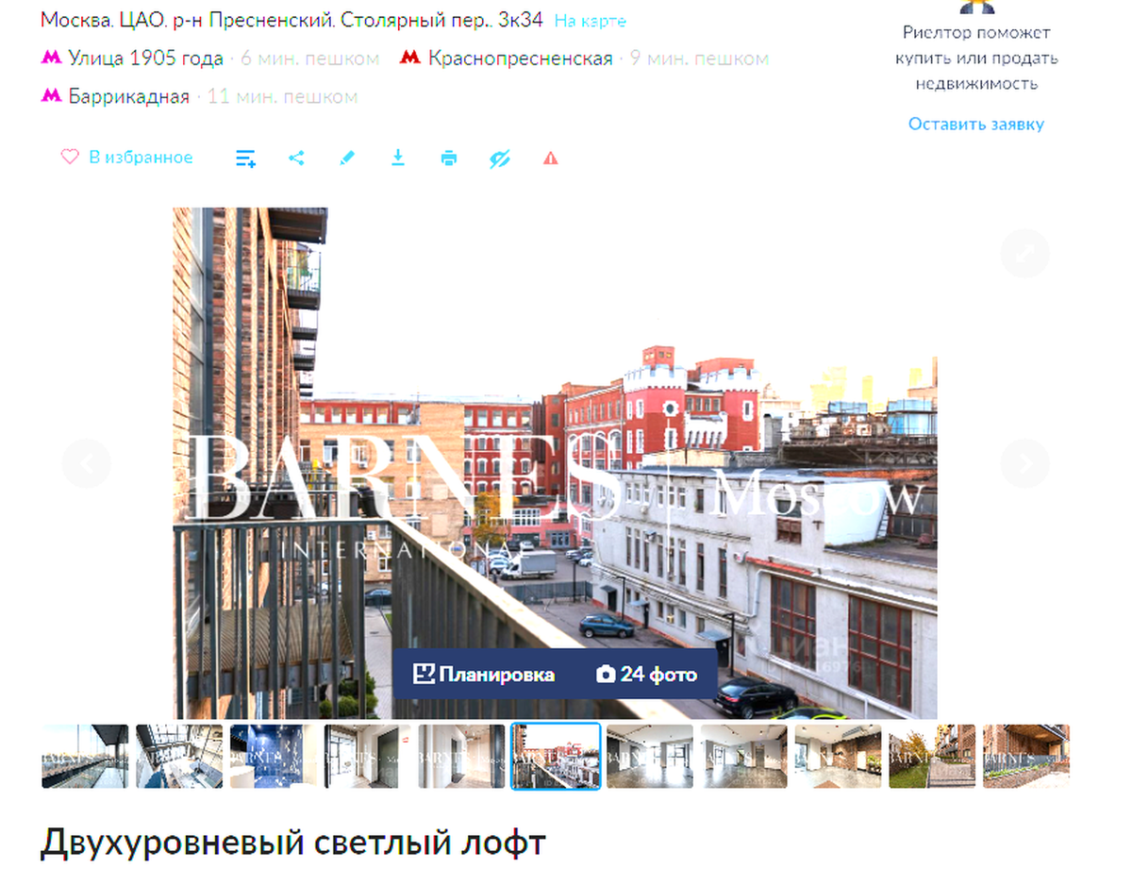The height and width of the screenshot is (885, 1132).
Task: Show the next photo with right arrow
Action: click(x=1024, y=463)
